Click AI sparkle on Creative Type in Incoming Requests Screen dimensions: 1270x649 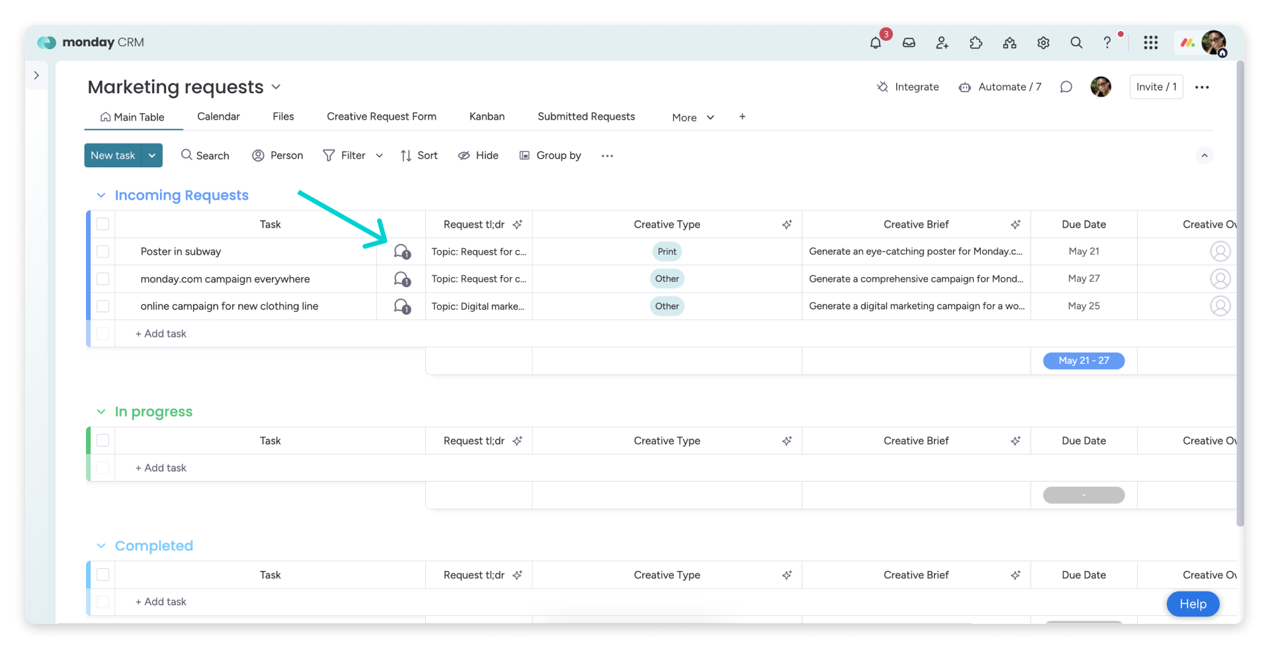click(x=786, y=224)
